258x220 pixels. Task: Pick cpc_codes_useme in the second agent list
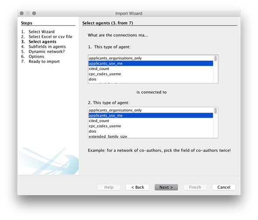pos(151,126)
